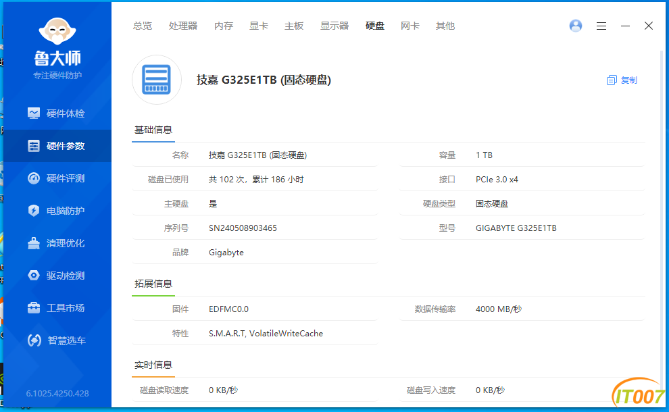Go to 电脑防护 protection section
This screenshot has height=412, width=669.
click(x=57, y=211)
